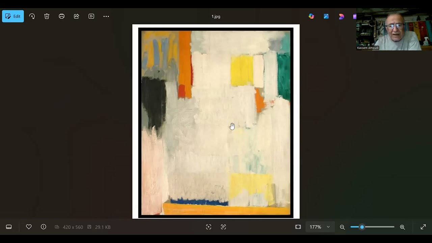Zoom out with the minus magnifier
The width and height of the screenshot is (432, 243).
click(342, 227)
